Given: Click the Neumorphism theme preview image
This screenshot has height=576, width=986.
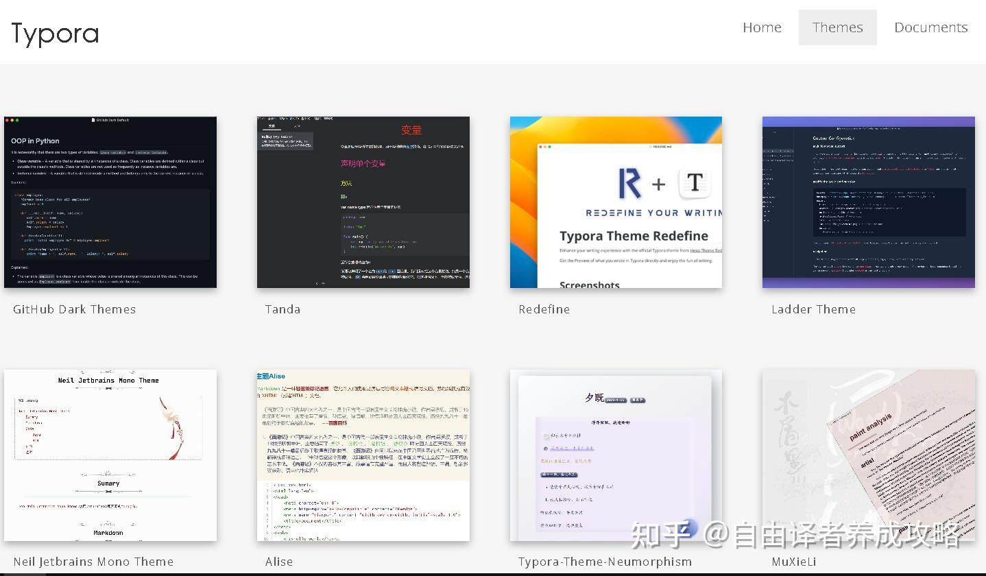Looking at the screenshot, I should point(615,454).
